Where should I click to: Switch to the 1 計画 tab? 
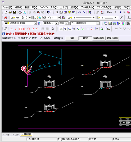[x=6, y=135]
